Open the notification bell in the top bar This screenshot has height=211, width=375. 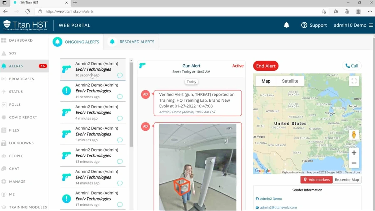[x=287, y=25]
